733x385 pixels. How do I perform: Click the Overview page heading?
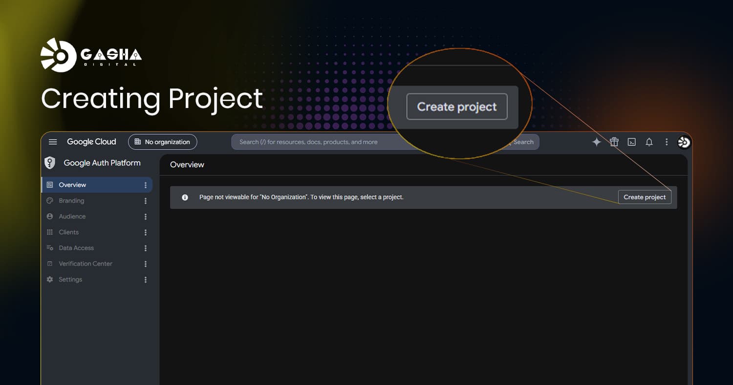click(x=187, y=165)
